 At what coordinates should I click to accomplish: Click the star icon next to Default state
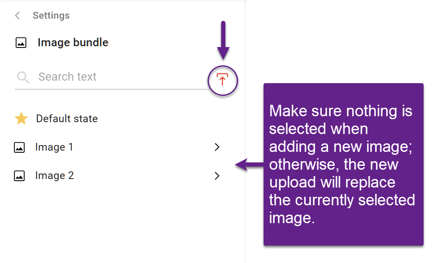tap(20, 119)
